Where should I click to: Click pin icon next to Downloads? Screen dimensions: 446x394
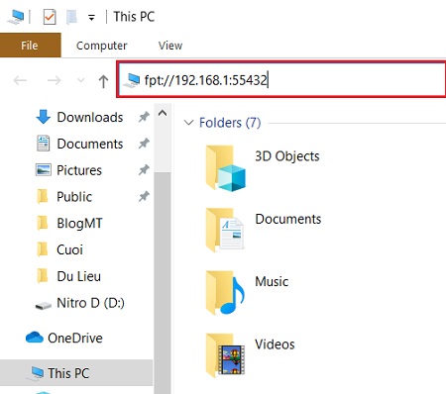click(x=144, y=117)
